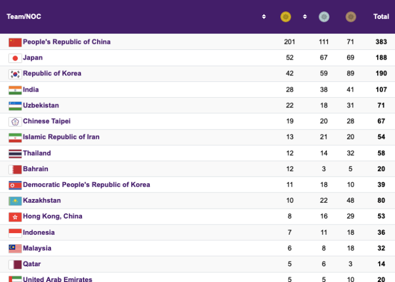Click Kazakhstan's bronze count 48
This screenshot has height=282, width=395.
click(x=351, y=201)
